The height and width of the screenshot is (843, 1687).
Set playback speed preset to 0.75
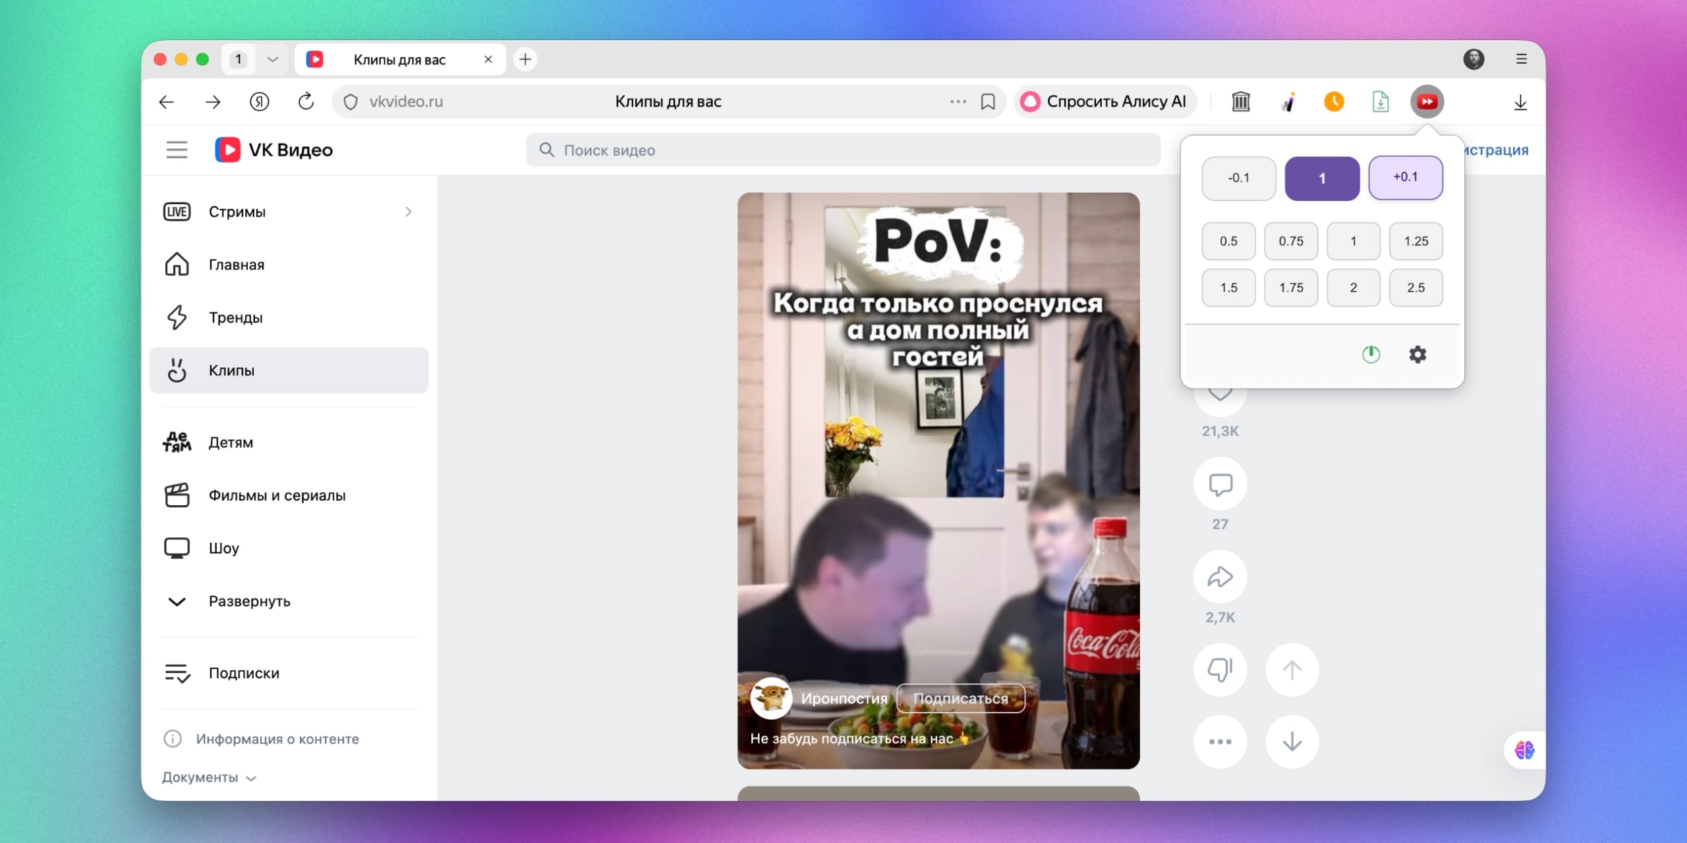[1291, 241]
